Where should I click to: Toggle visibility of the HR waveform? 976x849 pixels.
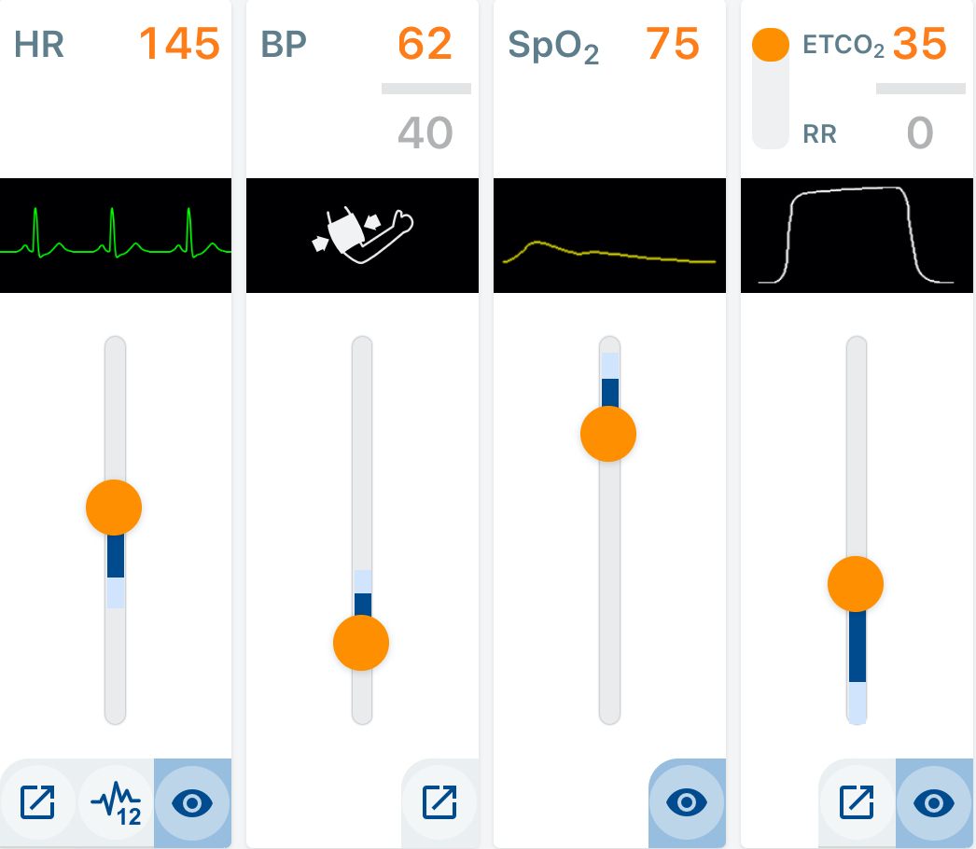(192, 802)
